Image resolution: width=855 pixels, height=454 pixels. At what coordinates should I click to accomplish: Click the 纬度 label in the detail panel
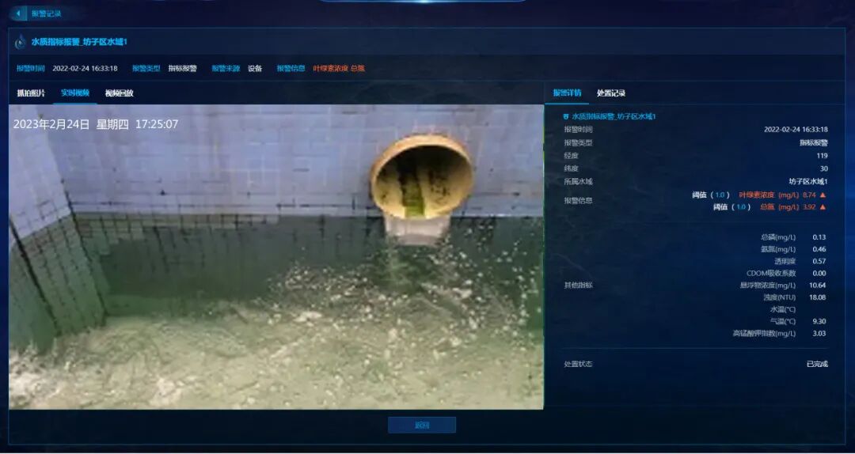pyautogui.click(x=571, y=169)
